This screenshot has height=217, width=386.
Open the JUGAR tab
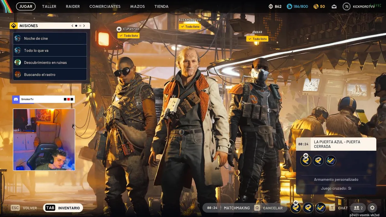coord(26,6)
